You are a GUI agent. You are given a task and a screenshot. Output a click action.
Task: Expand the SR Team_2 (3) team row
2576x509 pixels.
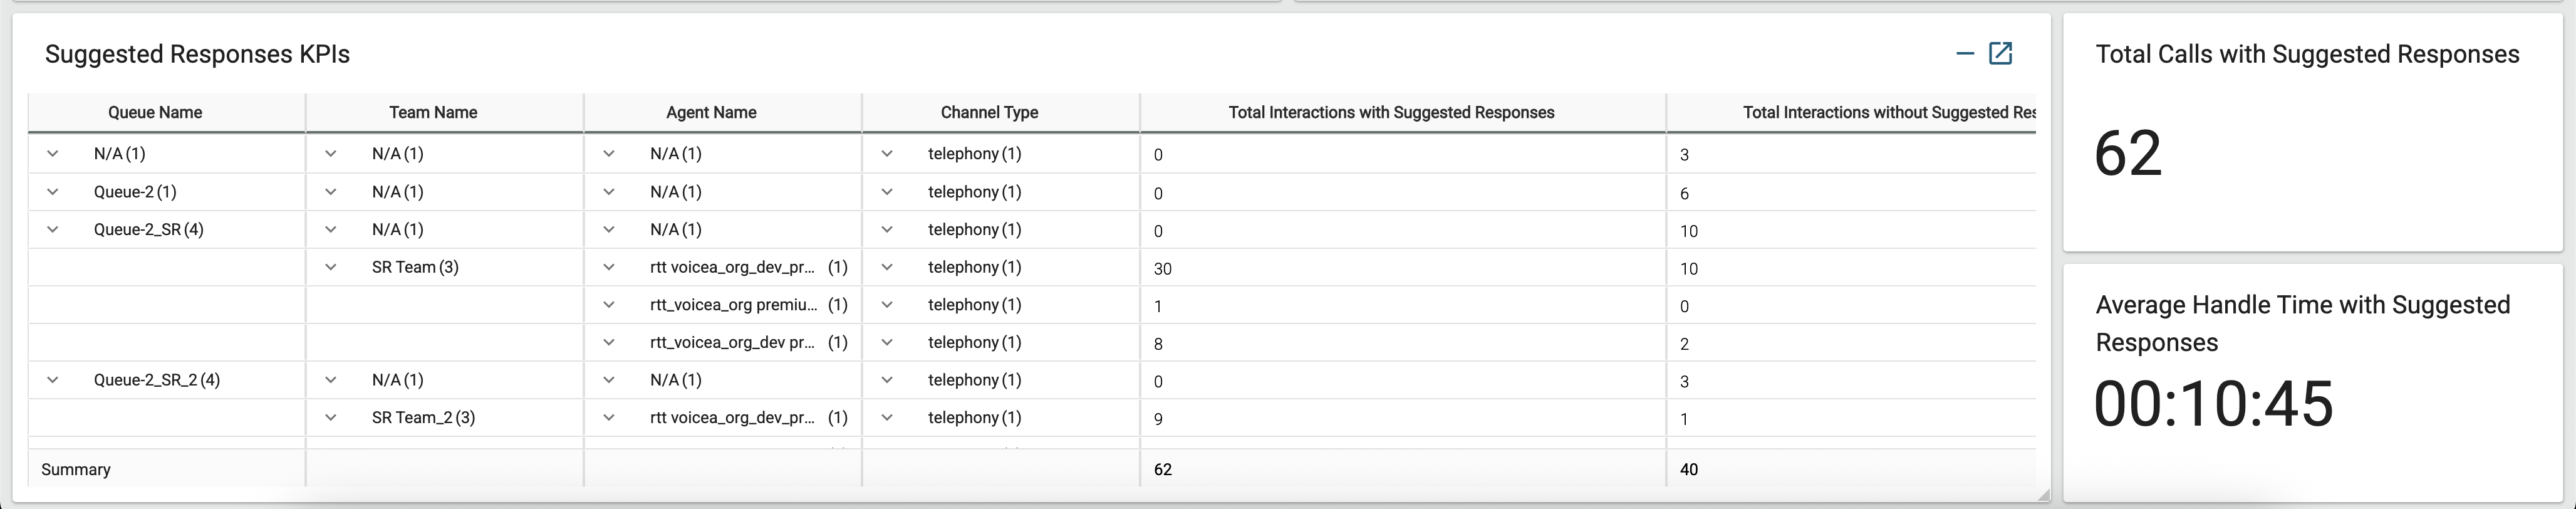[x=330, y=417]
